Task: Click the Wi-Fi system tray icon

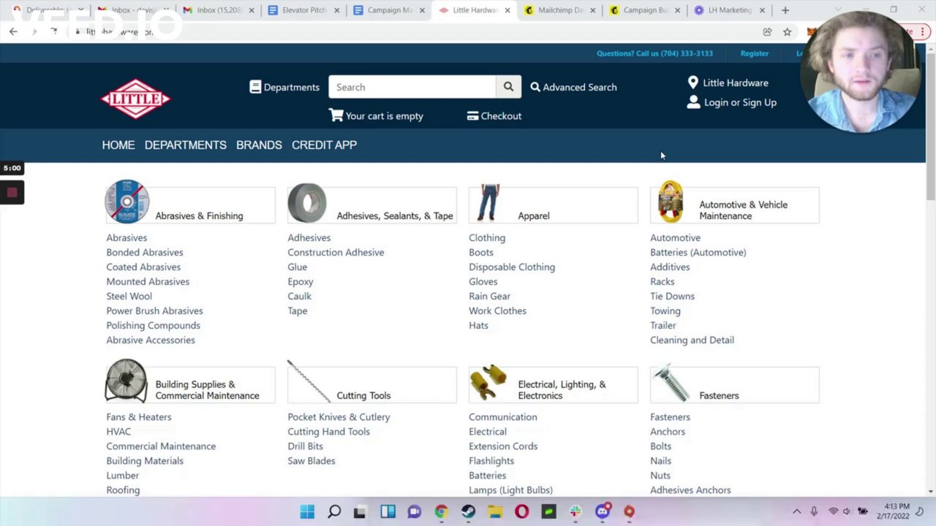Action: (833, 511)
